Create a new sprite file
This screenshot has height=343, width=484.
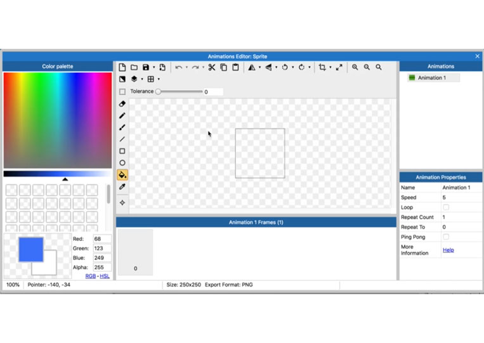click(122, 67)
